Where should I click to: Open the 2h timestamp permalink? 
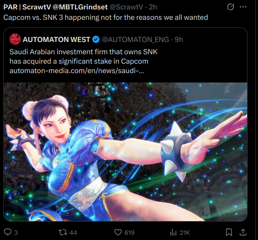[153, 7]
